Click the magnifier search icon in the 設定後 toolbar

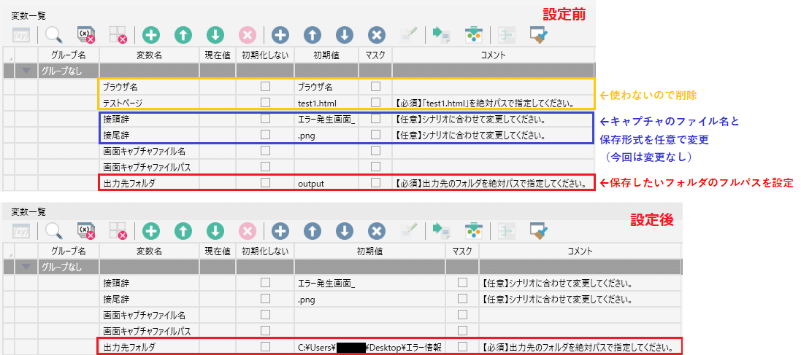[x=53, y=231]
